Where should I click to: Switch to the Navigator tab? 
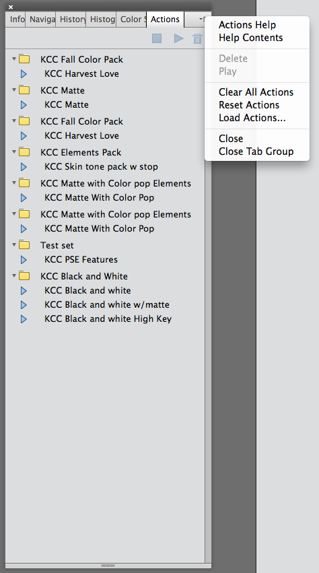[x=41, y=20]
